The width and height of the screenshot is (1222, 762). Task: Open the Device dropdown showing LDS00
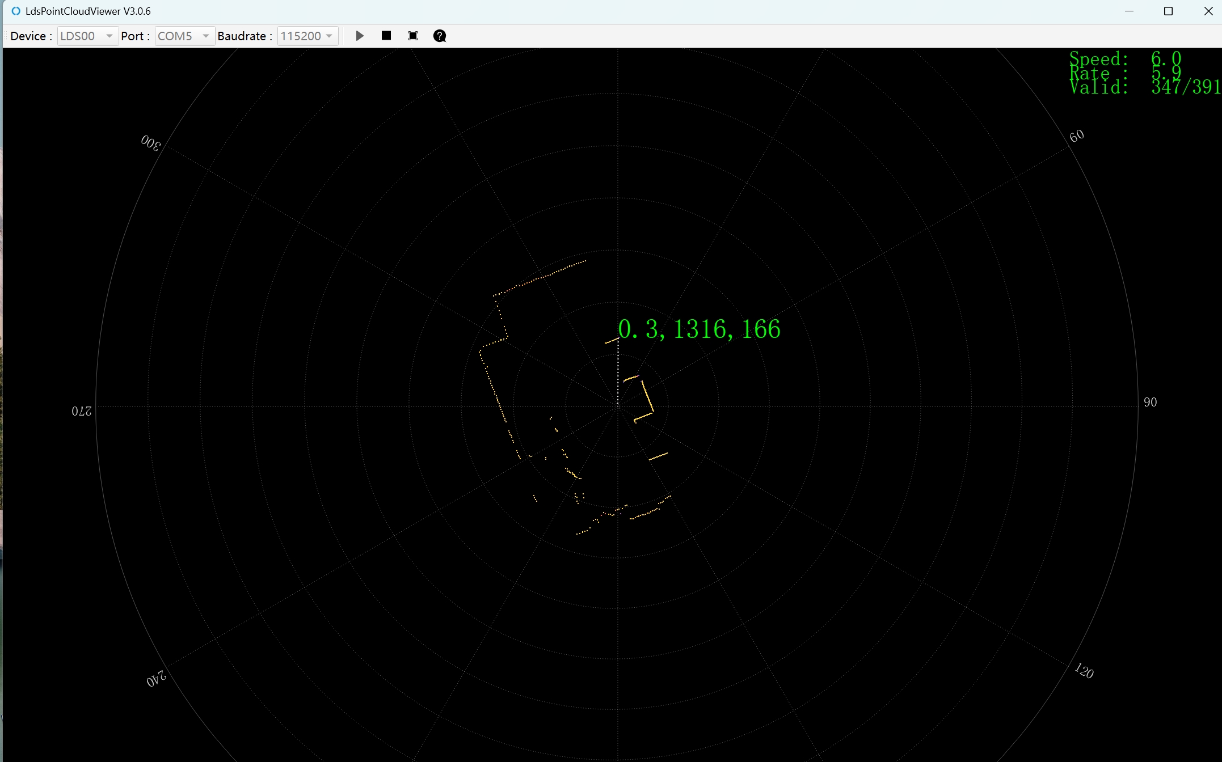point(87,36)
